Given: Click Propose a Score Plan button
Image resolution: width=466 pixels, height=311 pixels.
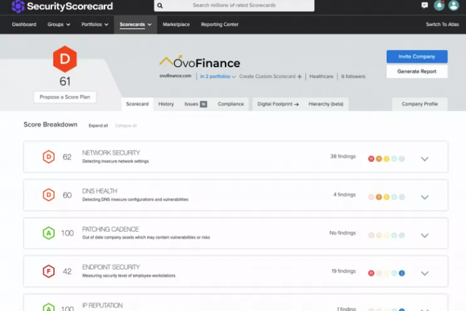Looking at the screenshot, I should tap(65, 97).
